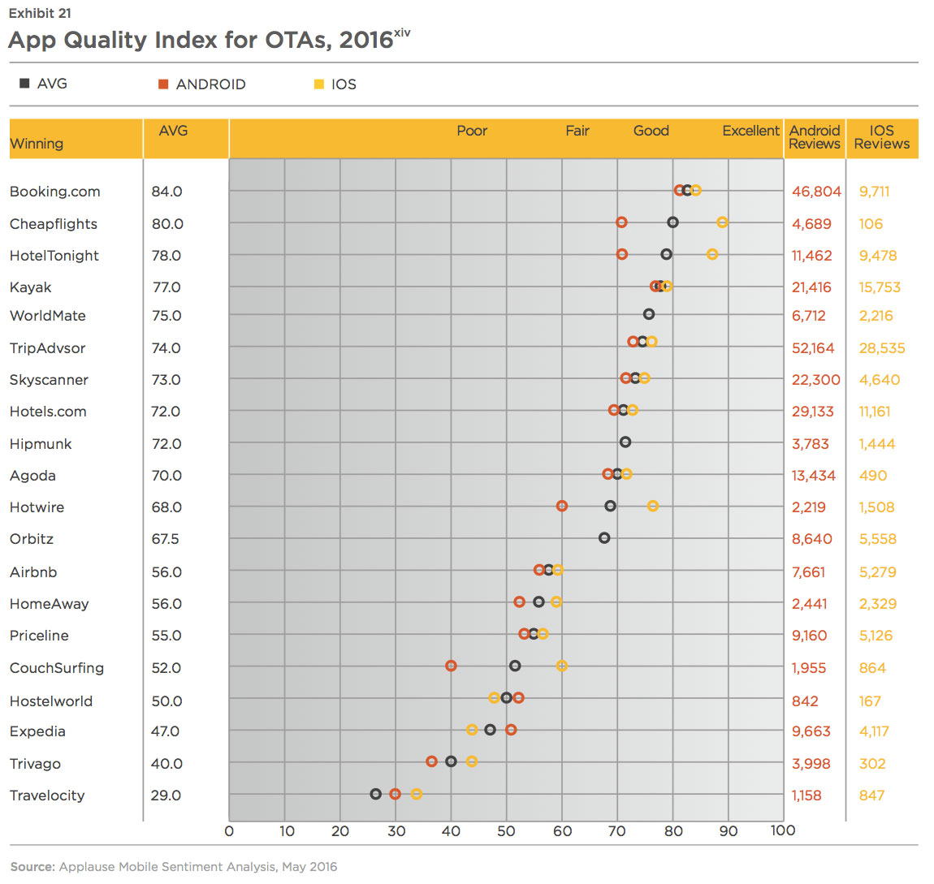
Task: Select the Hotels.com row label
Action: point(48,412)
